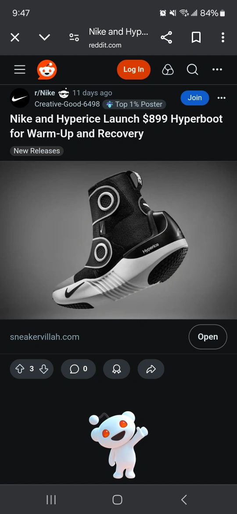Share the post with arrow button
This screenshot has height=514, width=237.
pos(151,369)
